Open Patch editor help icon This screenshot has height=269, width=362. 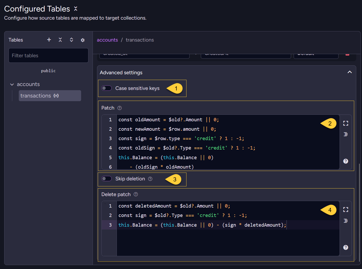point(346,161)
